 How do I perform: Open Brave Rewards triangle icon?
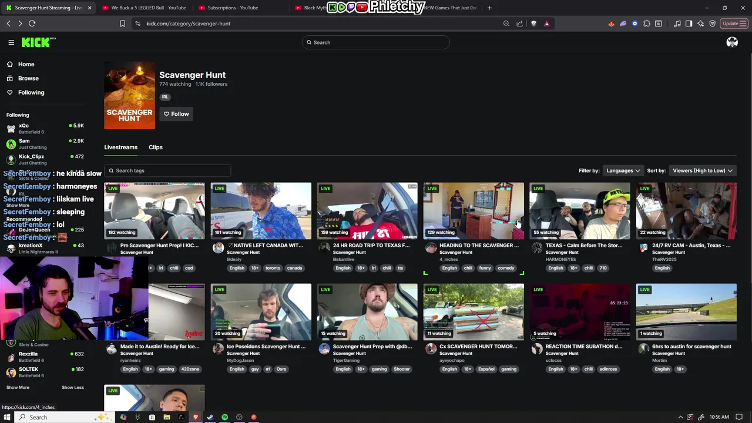547,23
